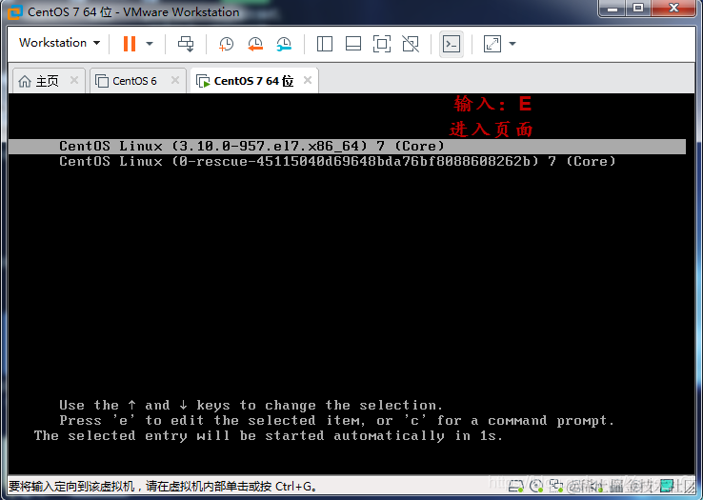Select the CentOS Linux 0-rescue boot entry

[337, 162]
